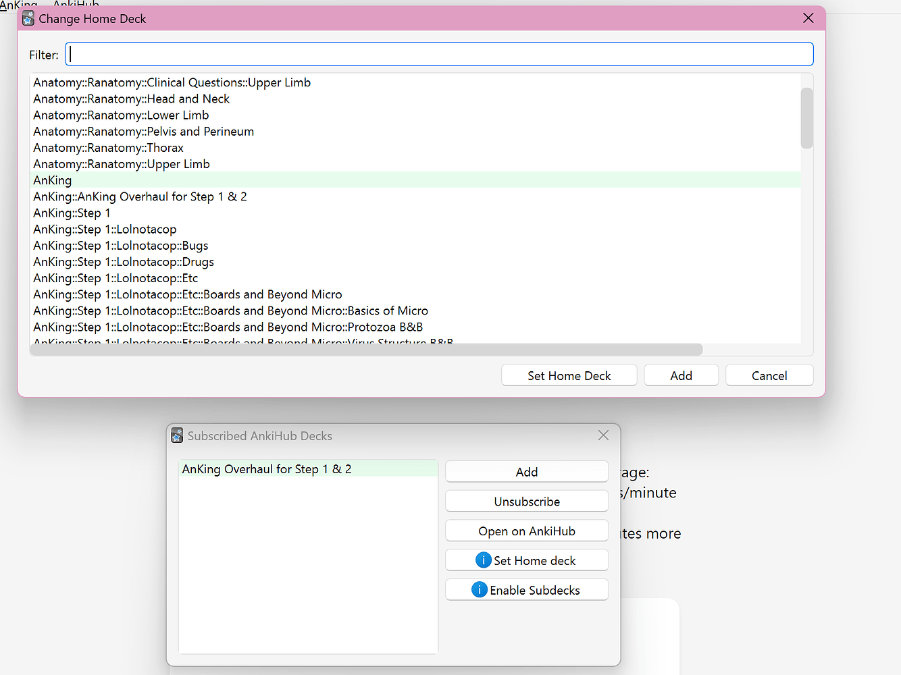Click Open on AnkiHub button
The height and width of the screenshot is (675, 901).
[527, 531]
